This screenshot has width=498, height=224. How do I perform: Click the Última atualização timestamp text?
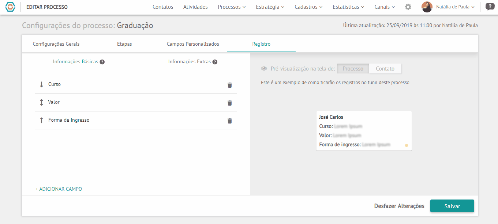coord(410,26)
